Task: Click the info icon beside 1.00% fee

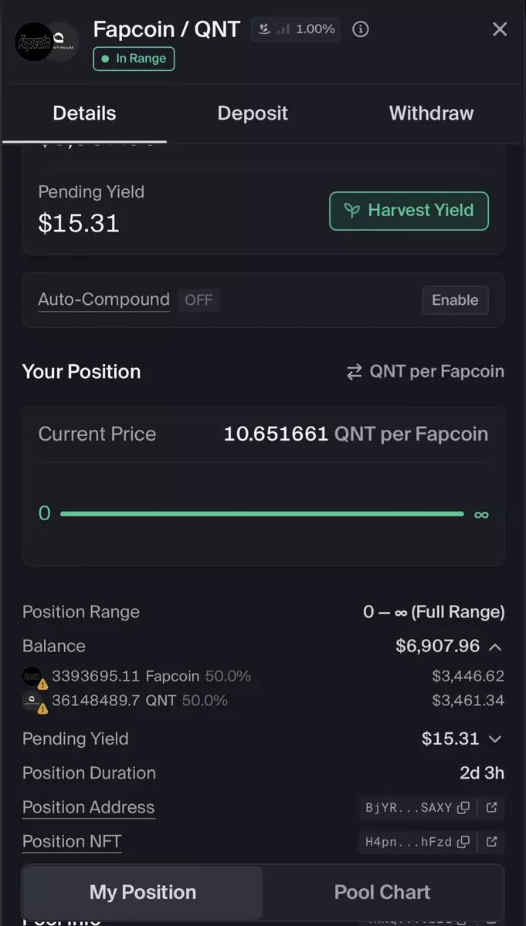Action: click(360, 29)
